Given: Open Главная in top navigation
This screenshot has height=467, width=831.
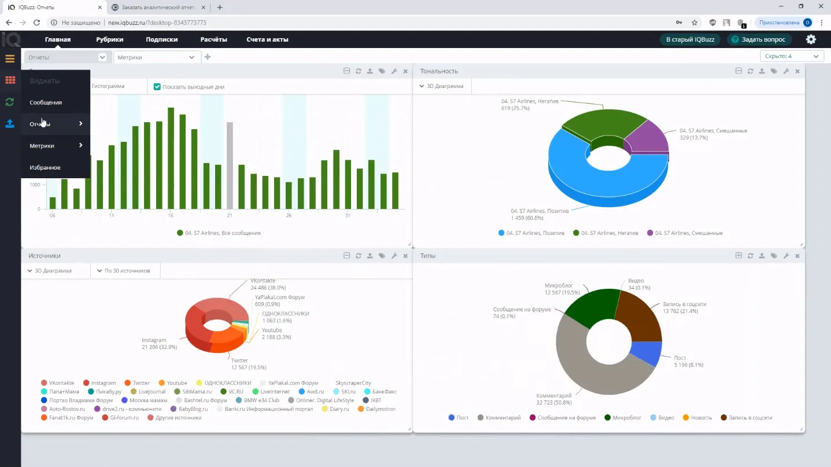Looking at the screenshot, I should (58, 39).
